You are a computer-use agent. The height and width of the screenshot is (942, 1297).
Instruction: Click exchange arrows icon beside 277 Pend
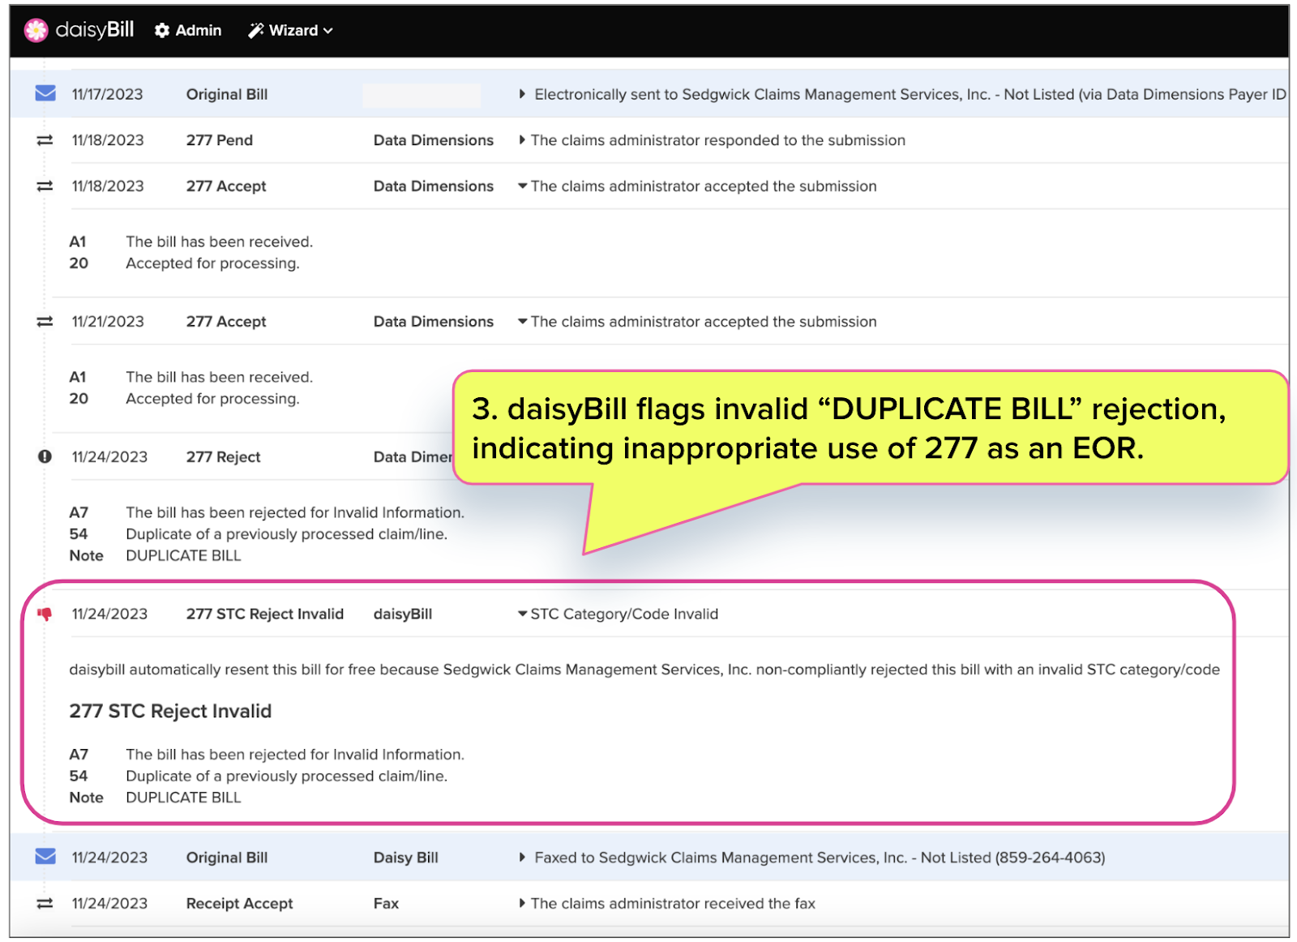[x=45, y=140]
